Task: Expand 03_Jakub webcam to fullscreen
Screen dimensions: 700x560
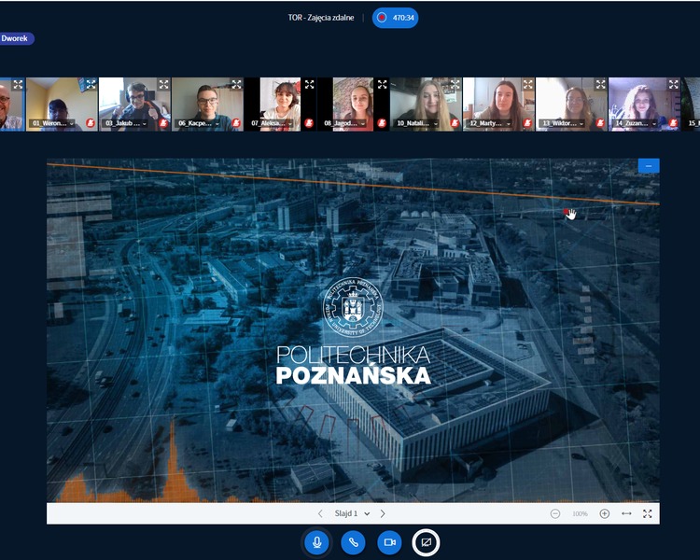Action: point(163,84)
